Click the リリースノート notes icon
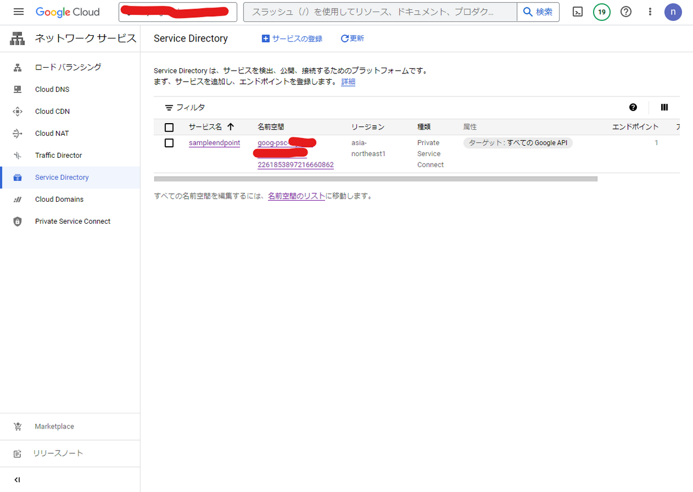 pos(17,454)
